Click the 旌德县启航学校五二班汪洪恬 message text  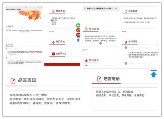point(28,95)
